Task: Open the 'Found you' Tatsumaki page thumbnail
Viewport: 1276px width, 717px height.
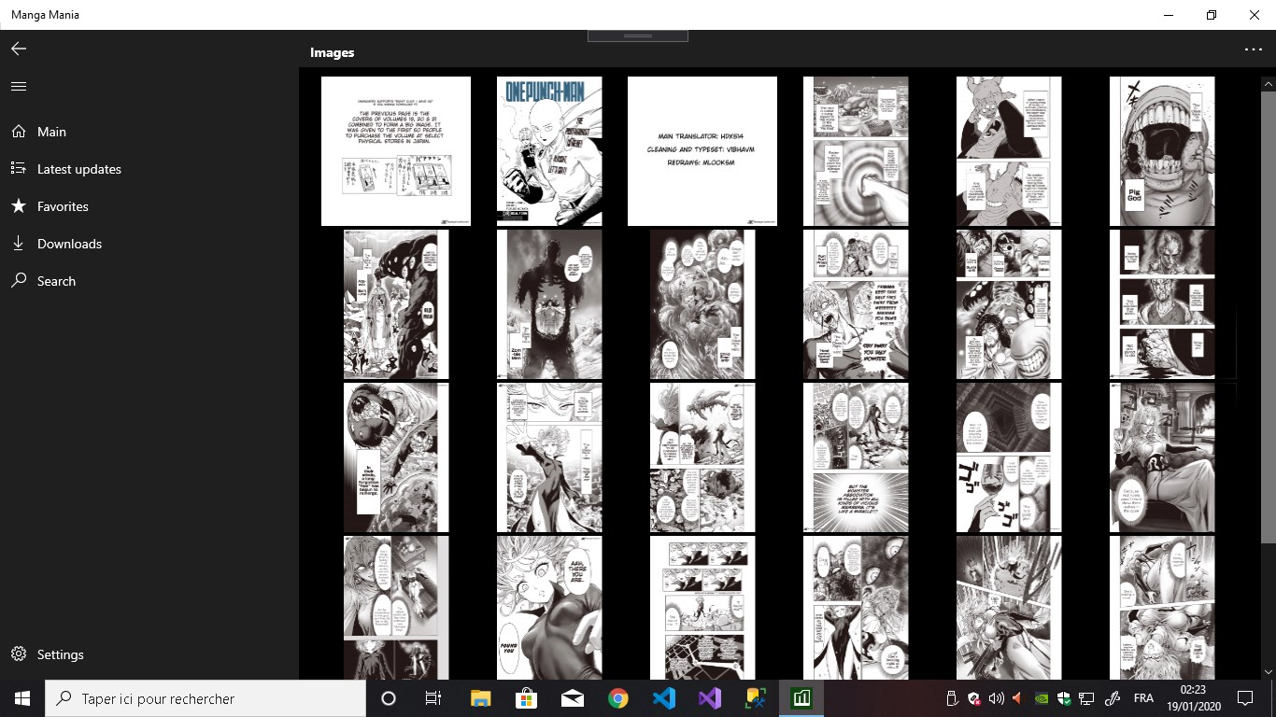Action: click(549, 607)
